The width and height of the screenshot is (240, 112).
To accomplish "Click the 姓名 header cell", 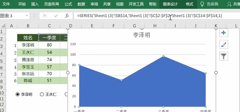I will click(28, 38).
